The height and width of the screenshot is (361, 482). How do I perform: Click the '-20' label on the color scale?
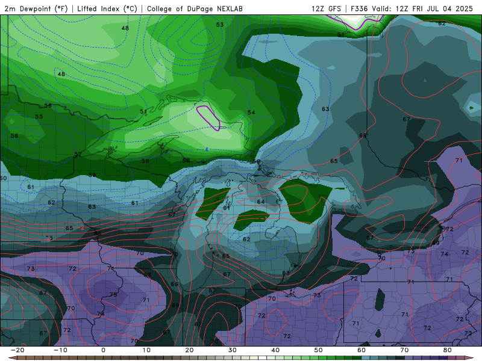click(x=17, y=350)
